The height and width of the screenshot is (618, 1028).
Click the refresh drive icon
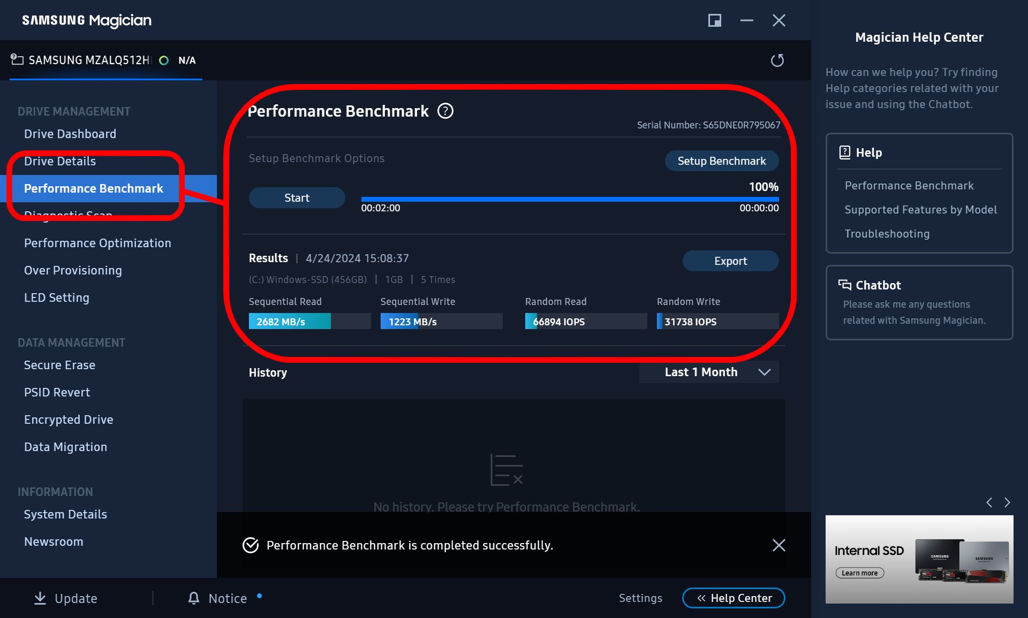coord(777,60)
